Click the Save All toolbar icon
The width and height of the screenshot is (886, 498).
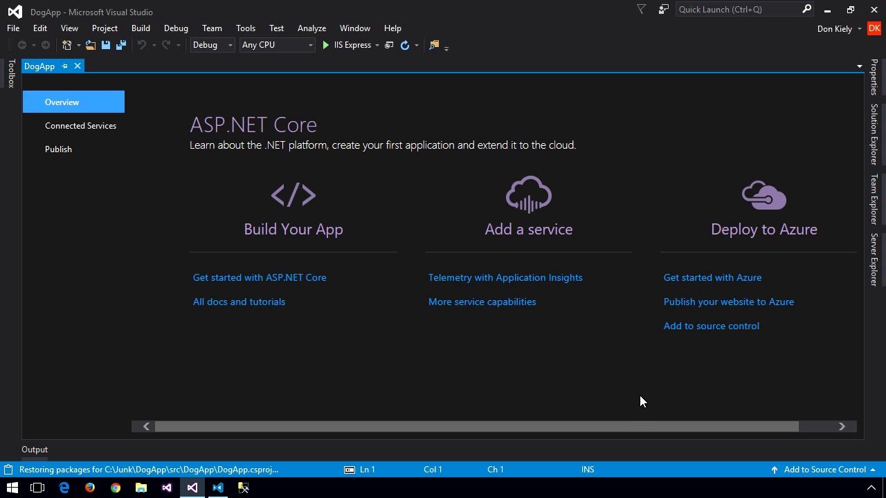(121, 45)
